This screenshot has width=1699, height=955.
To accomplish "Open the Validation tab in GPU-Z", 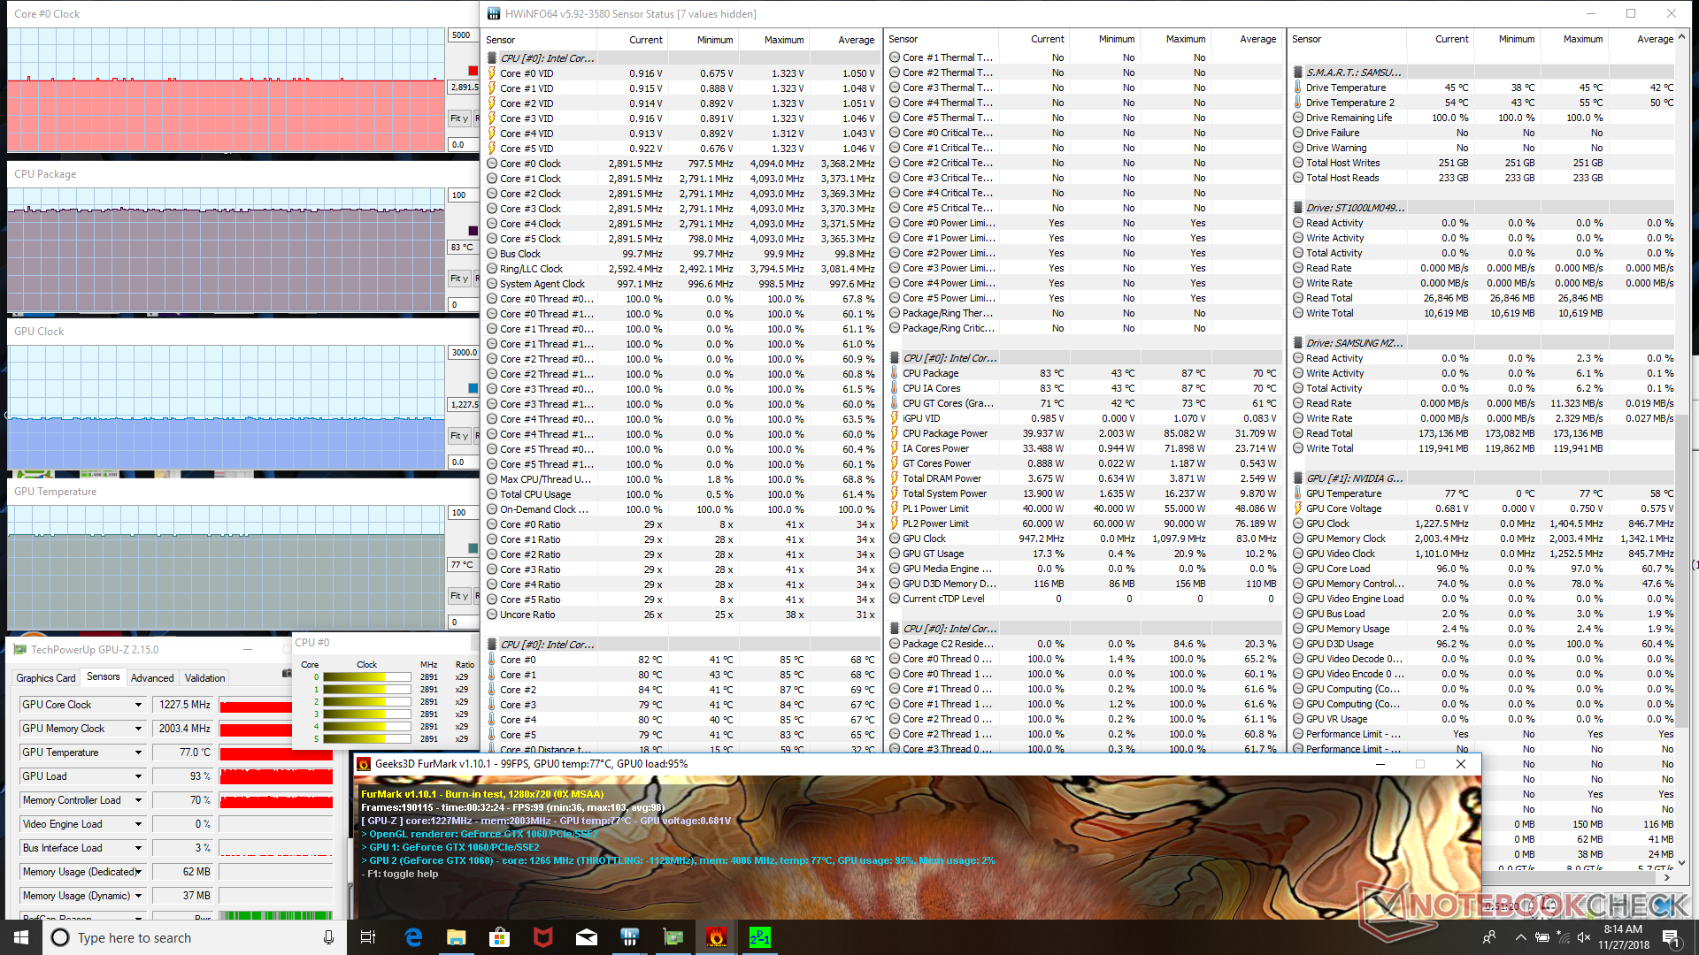I will click(x=204, y=678).
